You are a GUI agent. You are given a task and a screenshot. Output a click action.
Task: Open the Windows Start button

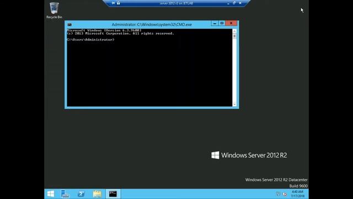click(x=51, y=194)
